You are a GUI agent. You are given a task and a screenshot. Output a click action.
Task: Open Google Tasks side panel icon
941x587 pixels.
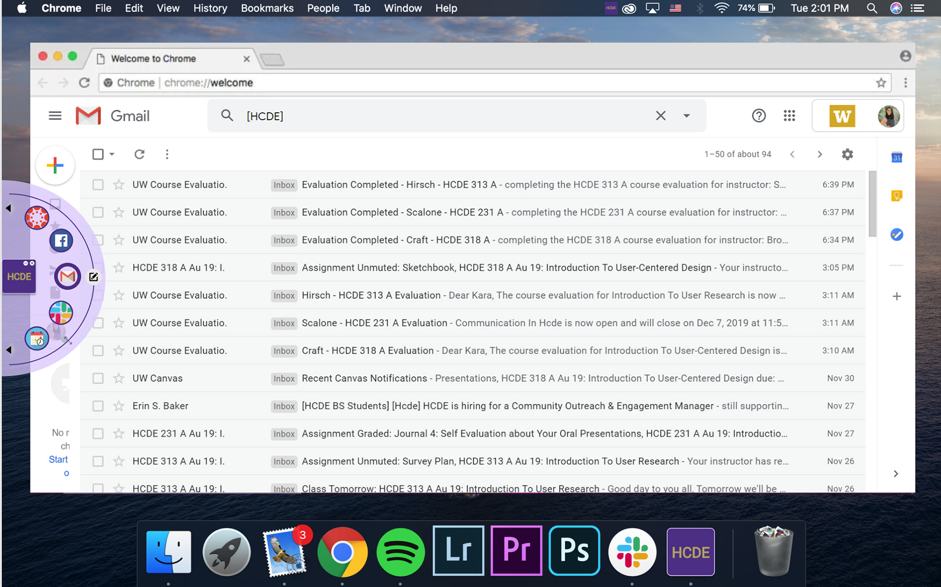[x=896, y=235]
